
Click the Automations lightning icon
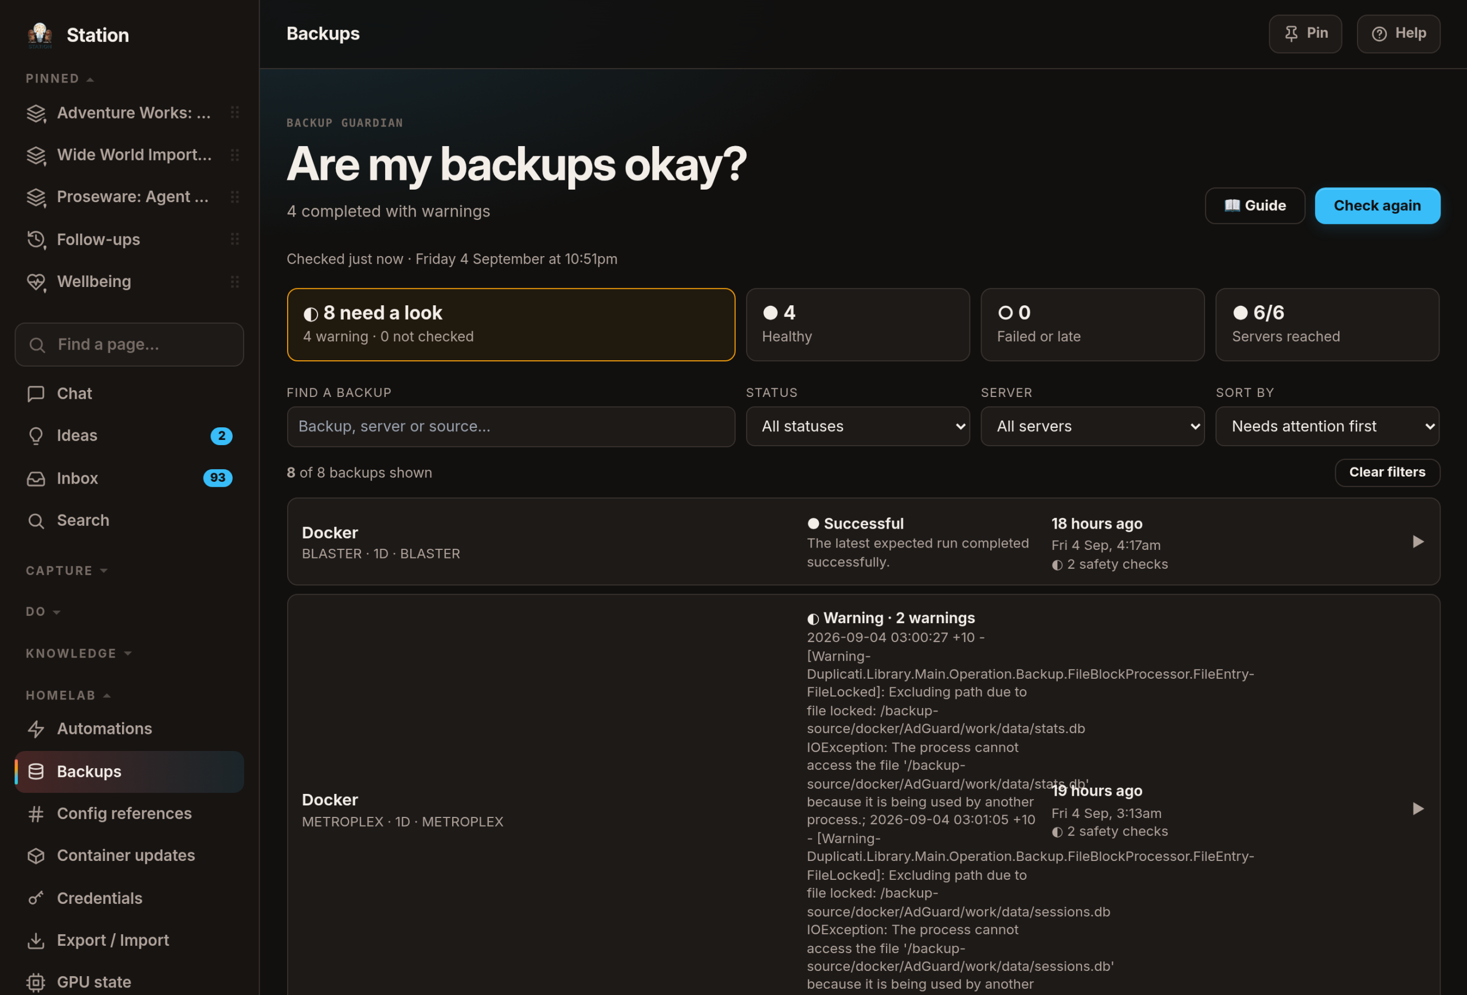point(36,729)
